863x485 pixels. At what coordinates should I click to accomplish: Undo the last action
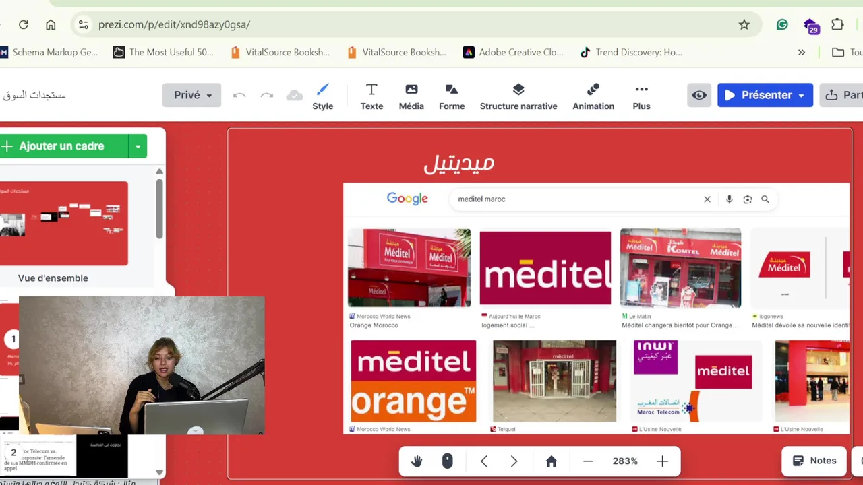coord(239,95)
